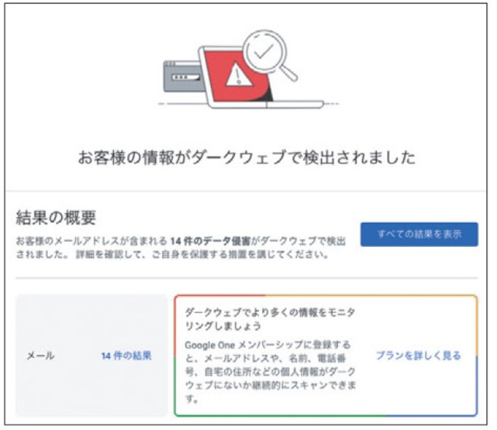The width and height of the screenshot is (497, 430).
Task: Click the white warning triangle icon
Action: point(239,74)
